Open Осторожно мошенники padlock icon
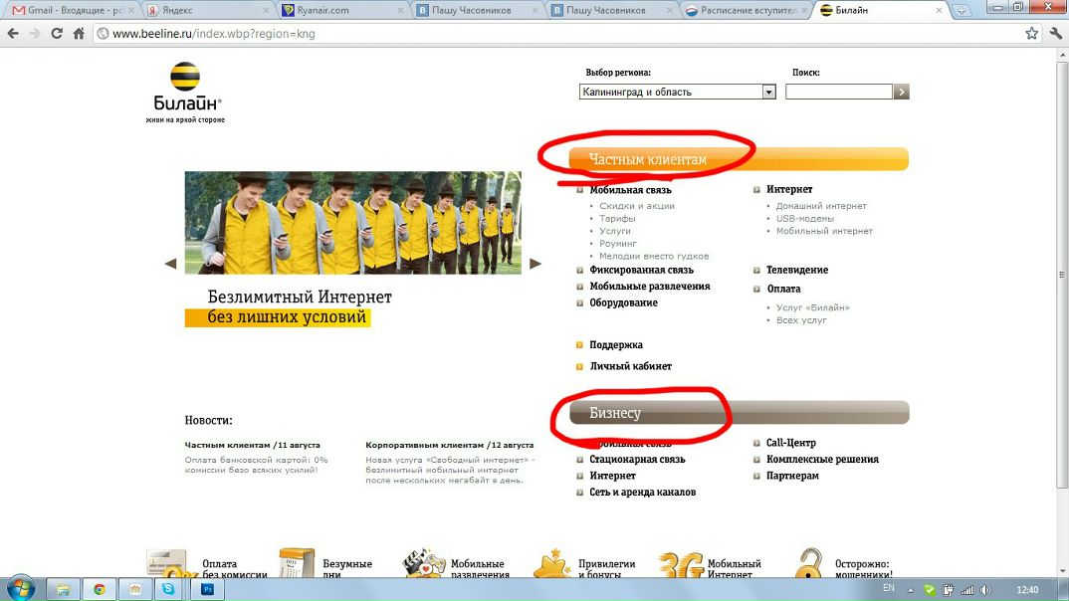 click(808, 564)
